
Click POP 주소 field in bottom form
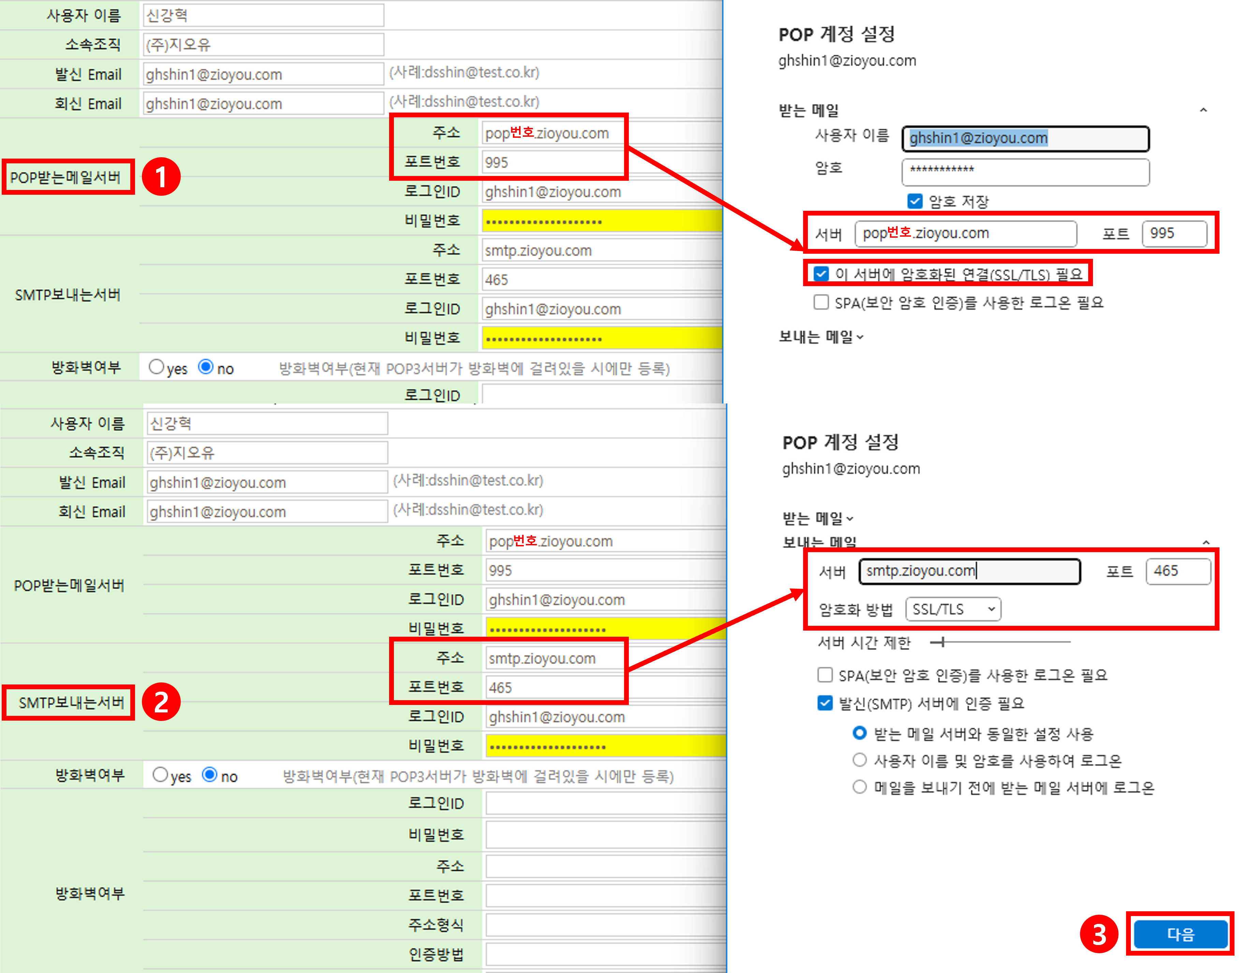click(606, 541)
